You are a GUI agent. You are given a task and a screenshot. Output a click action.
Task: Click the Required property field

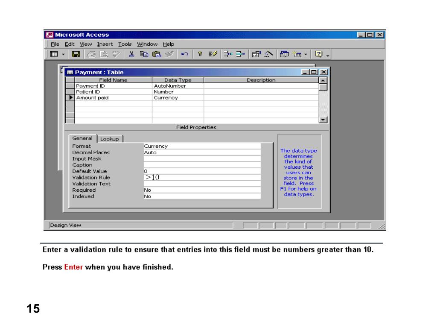pyautogui.click(x=202, y=190)
